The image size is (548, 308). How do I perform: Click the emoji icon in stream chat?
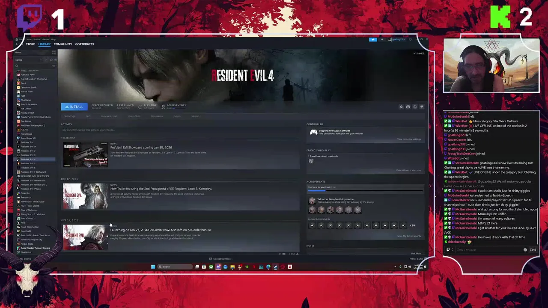click(525, 250)
